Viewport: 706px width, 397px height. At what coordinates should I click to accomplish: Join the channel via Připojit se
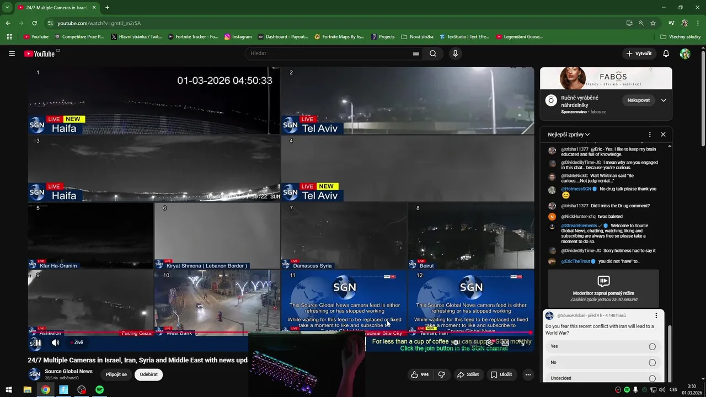tap(116, 374)
